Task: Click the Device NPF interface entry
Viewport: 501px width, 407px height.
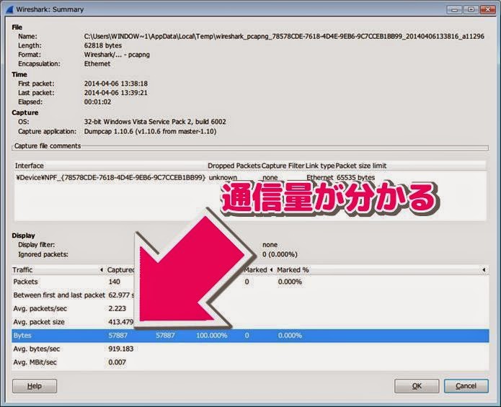Action: [x=110, y=177]
